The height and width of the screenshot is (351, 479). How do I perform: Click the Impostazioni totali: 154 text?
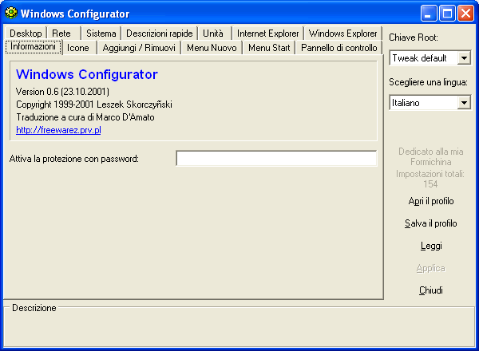pos(430,179)
